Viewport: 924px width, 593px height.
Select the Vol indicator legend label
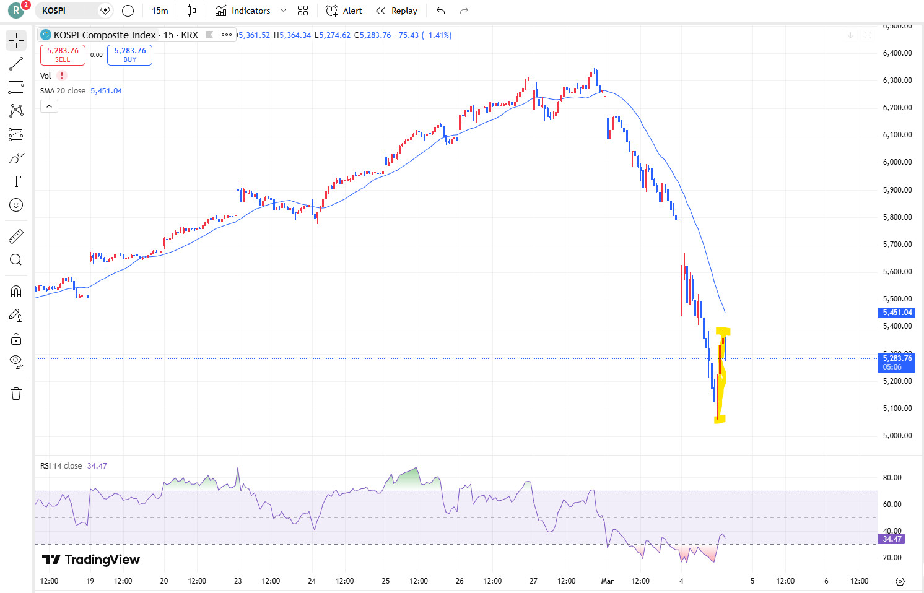coord(46,76)
